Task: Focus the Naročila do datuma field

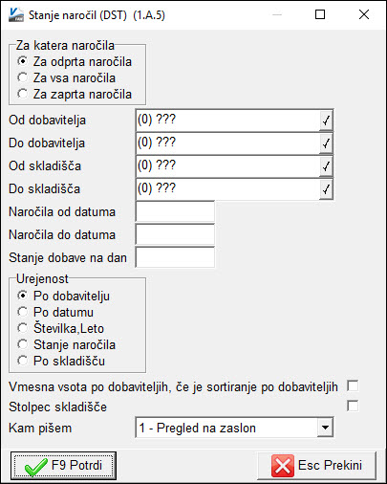Action: point(175,234)
